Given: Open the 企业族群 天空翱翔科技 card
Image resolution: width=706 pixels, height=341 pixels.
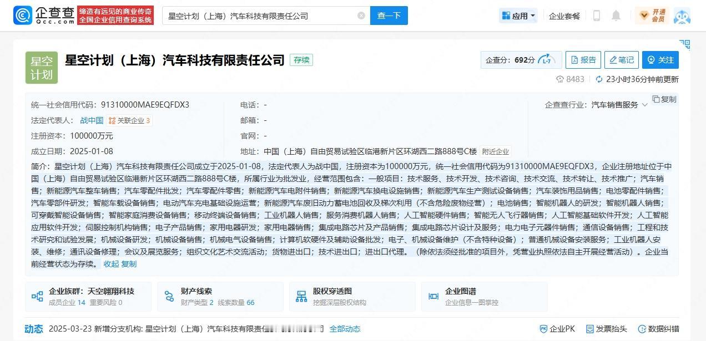Looking at the screenshot, I should [x=88, y=297].
